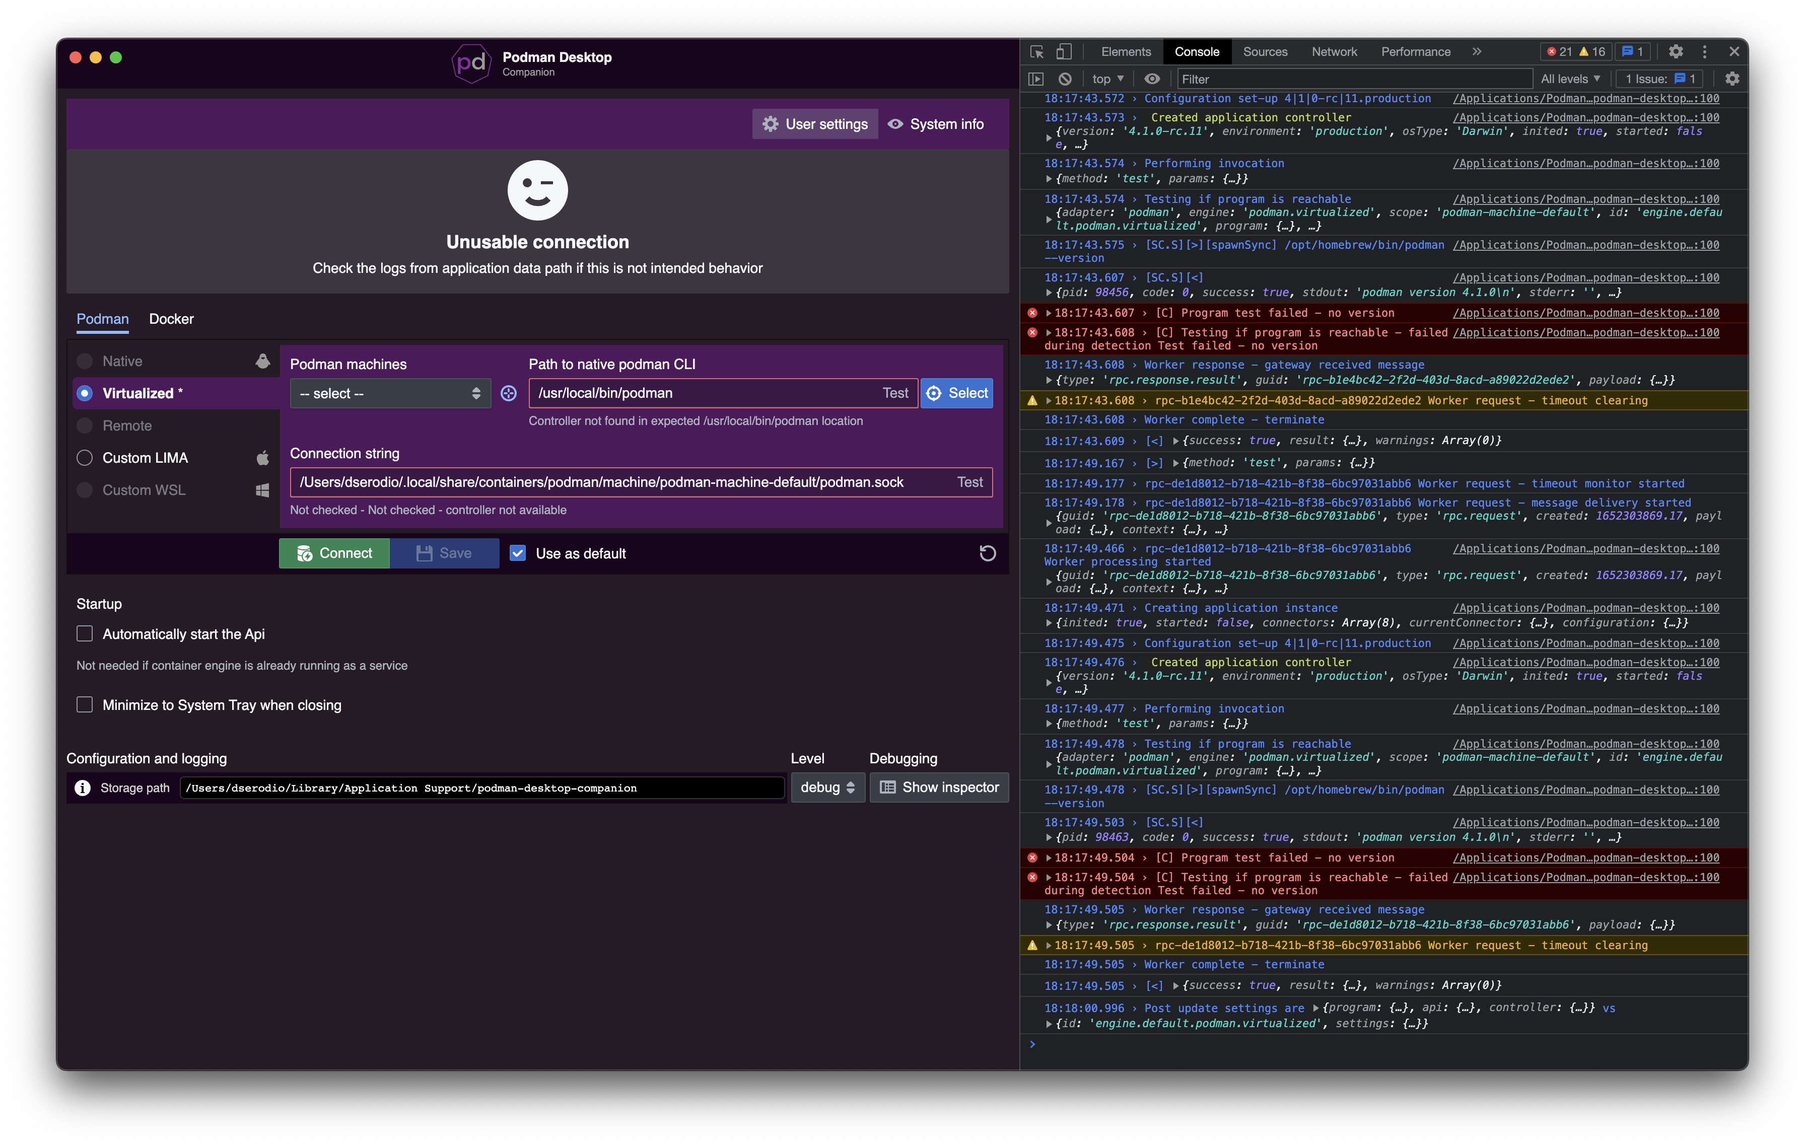This screenshot has width=1805, height=1145.
Task: Change the debug logging level dropdown
Action: (827, 788)
